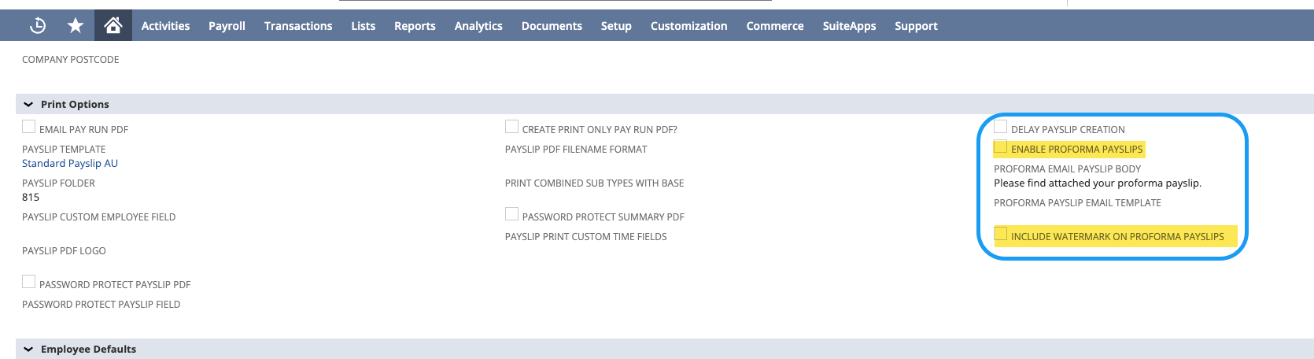
Task: Open the Setup menu
Action: pyautogui.click(x=616, y=26)
